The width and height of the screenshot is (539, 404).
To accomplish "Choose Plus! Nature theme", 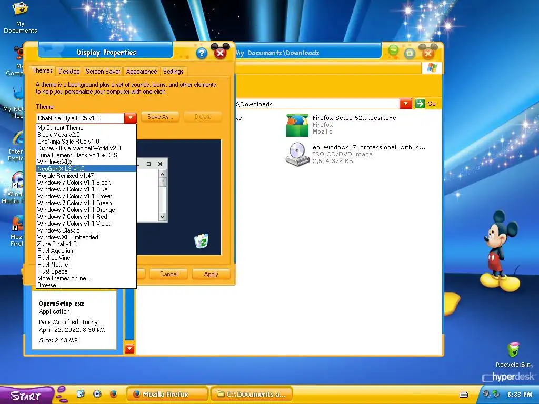I will click(x=86, y=265).
